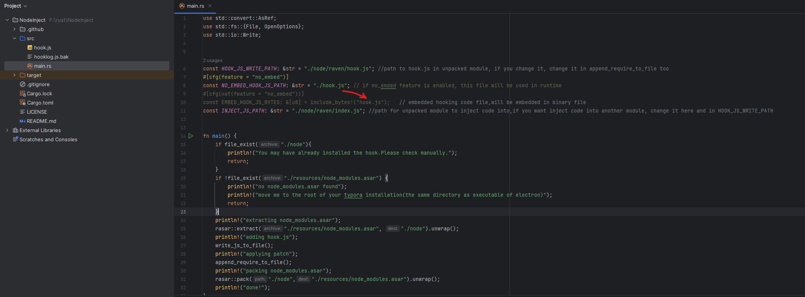Viewport: 805px width, 297px height.
Task: Run main function via gutter icon
Action: tap(191, 136)
